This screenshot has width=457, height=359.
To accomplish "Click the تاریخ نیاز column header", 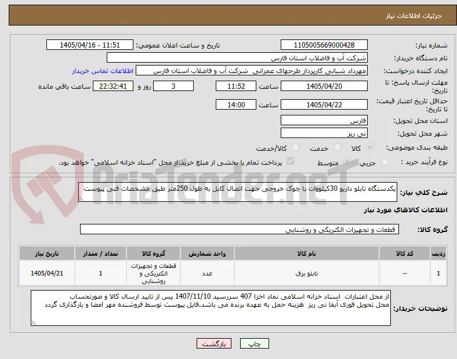I will point(47,253).
